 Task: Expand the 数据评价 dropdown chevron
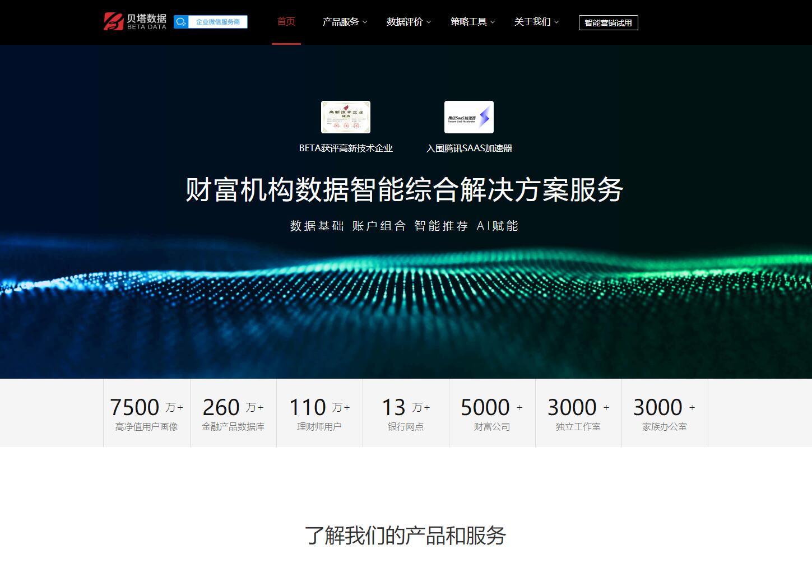[x=429, y=22]
